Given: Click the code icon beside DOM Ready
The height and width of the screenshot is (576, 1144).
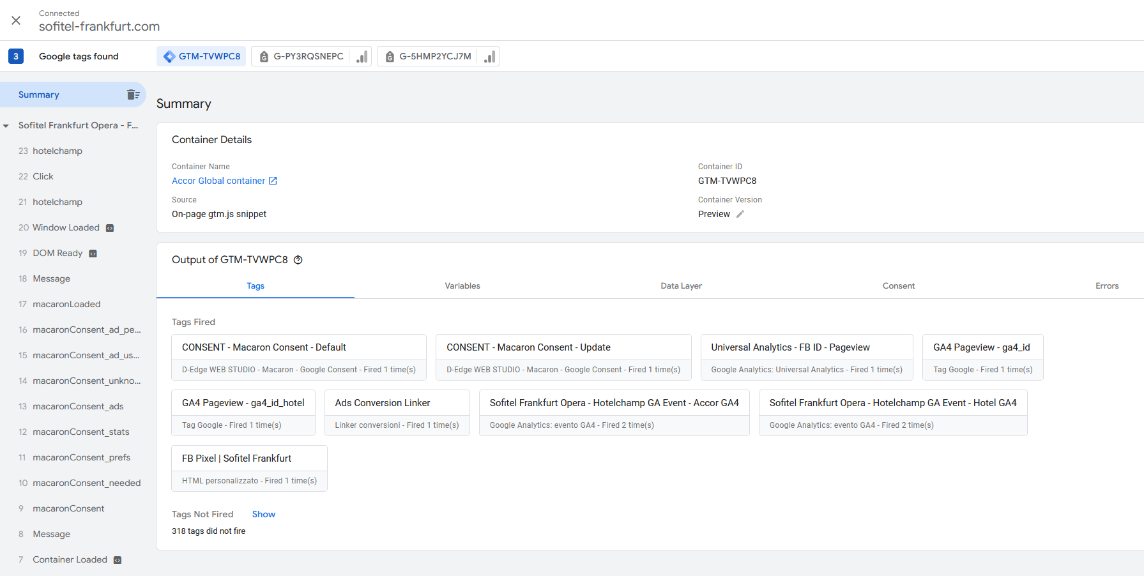Looking at the screenshot, I should (x=93, y=254).
